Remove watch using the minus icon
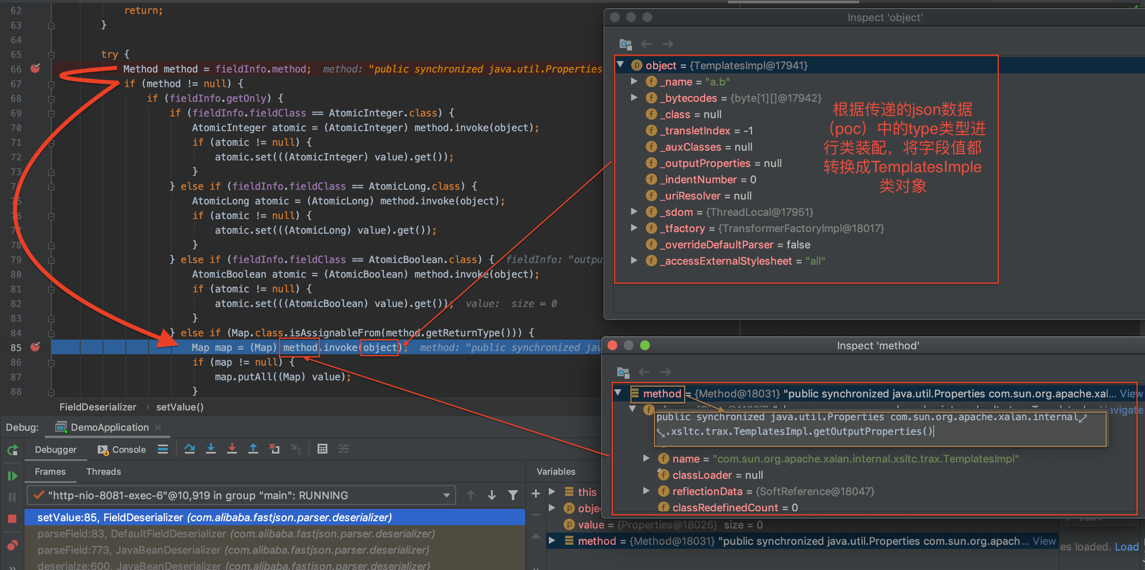 point(535,515)
